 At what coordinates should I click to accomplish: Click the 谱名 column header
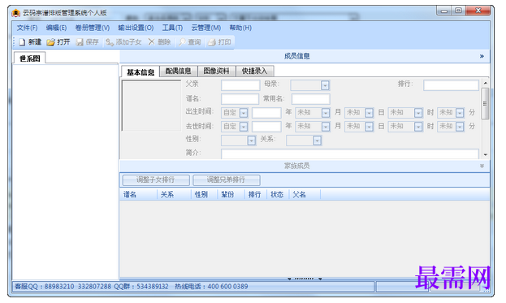139,195
